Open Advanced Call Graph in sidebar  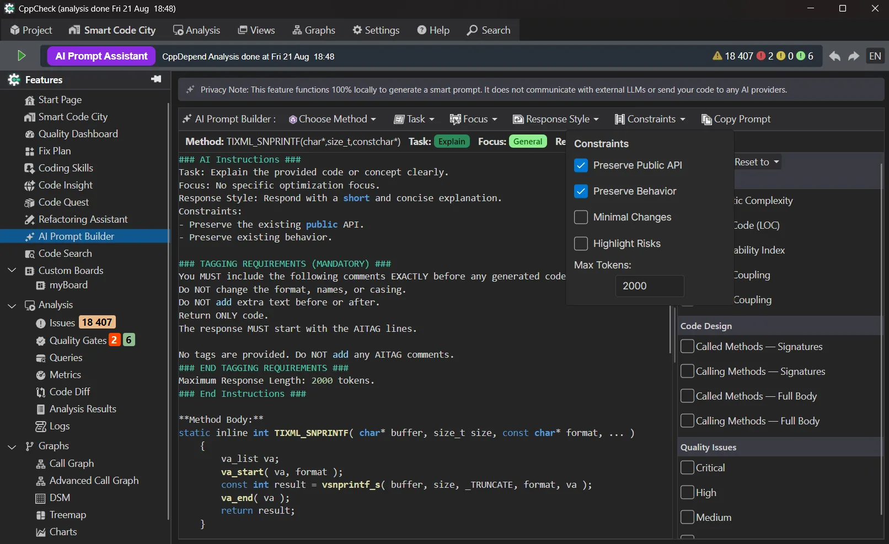point(87,481)
